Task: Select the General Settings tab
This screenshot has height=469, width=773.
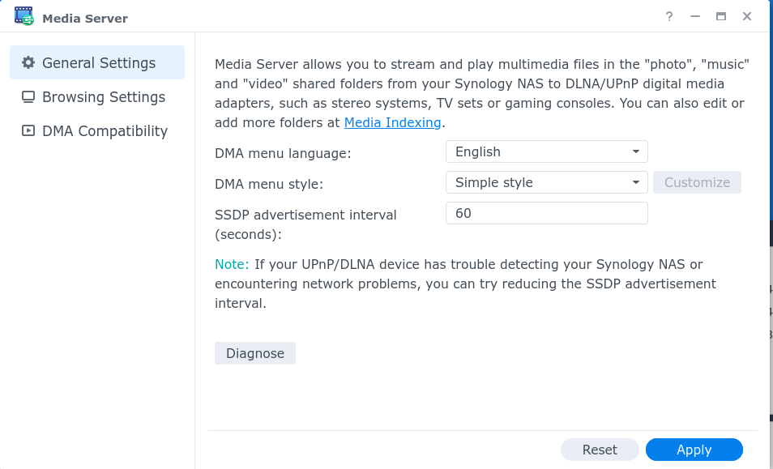Action: (97, 62)
